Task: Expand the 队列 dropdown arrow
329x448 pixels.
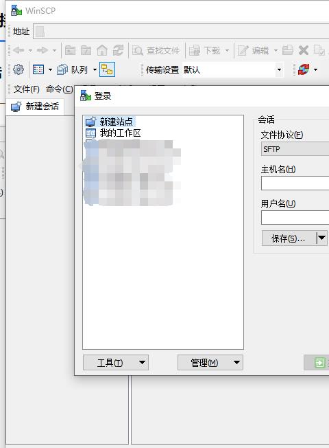Action: (x=95, y=69)
